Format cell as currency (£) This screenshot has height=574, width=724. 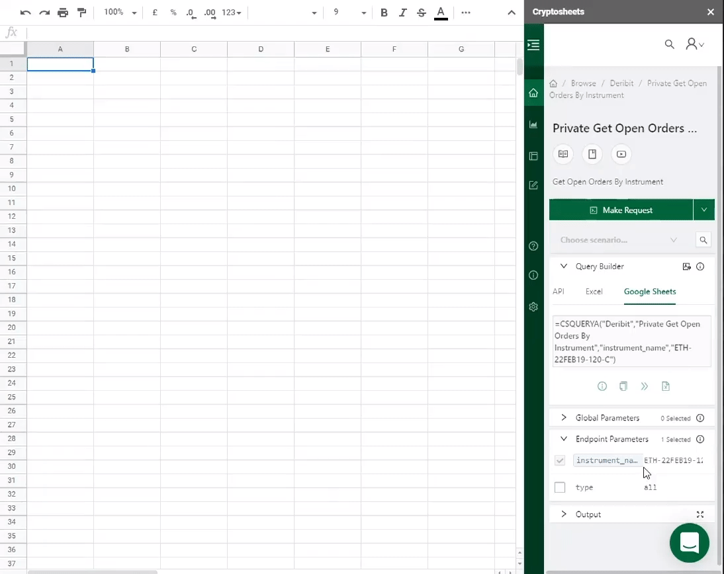[155, 13]
